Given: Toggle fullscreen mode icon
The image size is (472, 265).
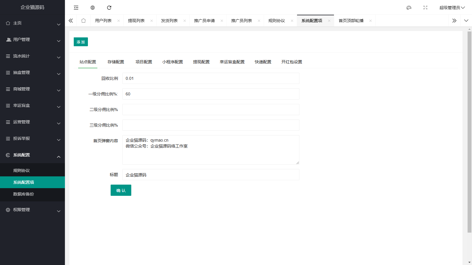Looking at the screenshot, I should point(425,8).
